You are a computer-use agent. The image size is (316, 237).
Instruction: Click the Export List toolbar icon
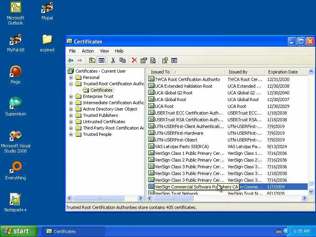click(x=153, y=60)
